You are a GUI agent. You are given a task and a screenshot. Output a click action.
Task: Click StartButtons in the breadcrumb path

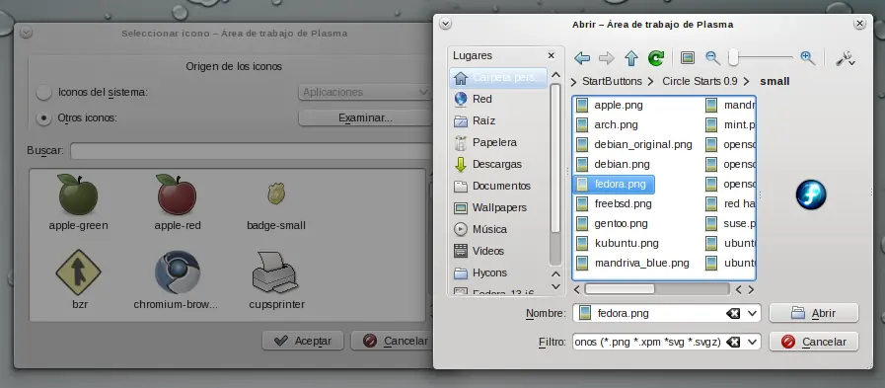click(612, 81)
